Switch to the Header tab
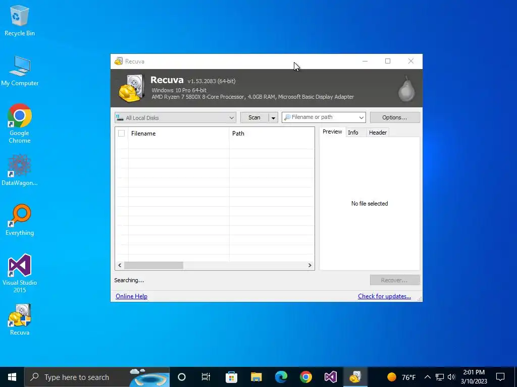517x387 pixels. [378, 133]
